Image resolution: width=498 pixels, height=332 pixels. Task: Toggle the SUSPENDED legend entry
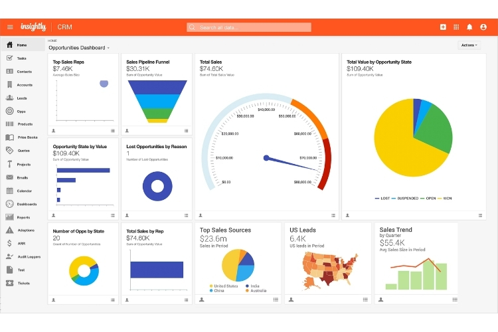(404, 198)
